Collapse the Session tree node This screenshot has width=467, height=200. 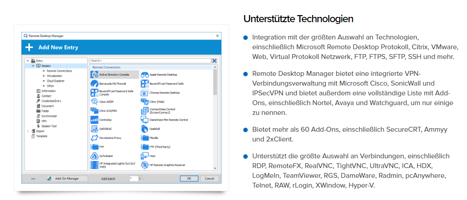[33, 66]
